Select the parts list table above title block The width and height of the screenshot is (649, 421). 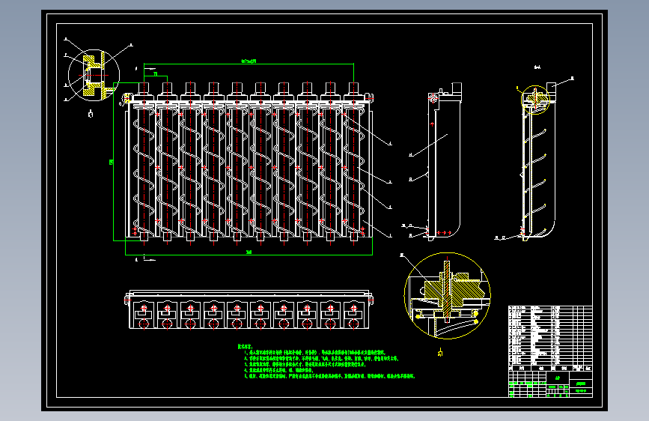pyautogui.click(x=550, y=338)
